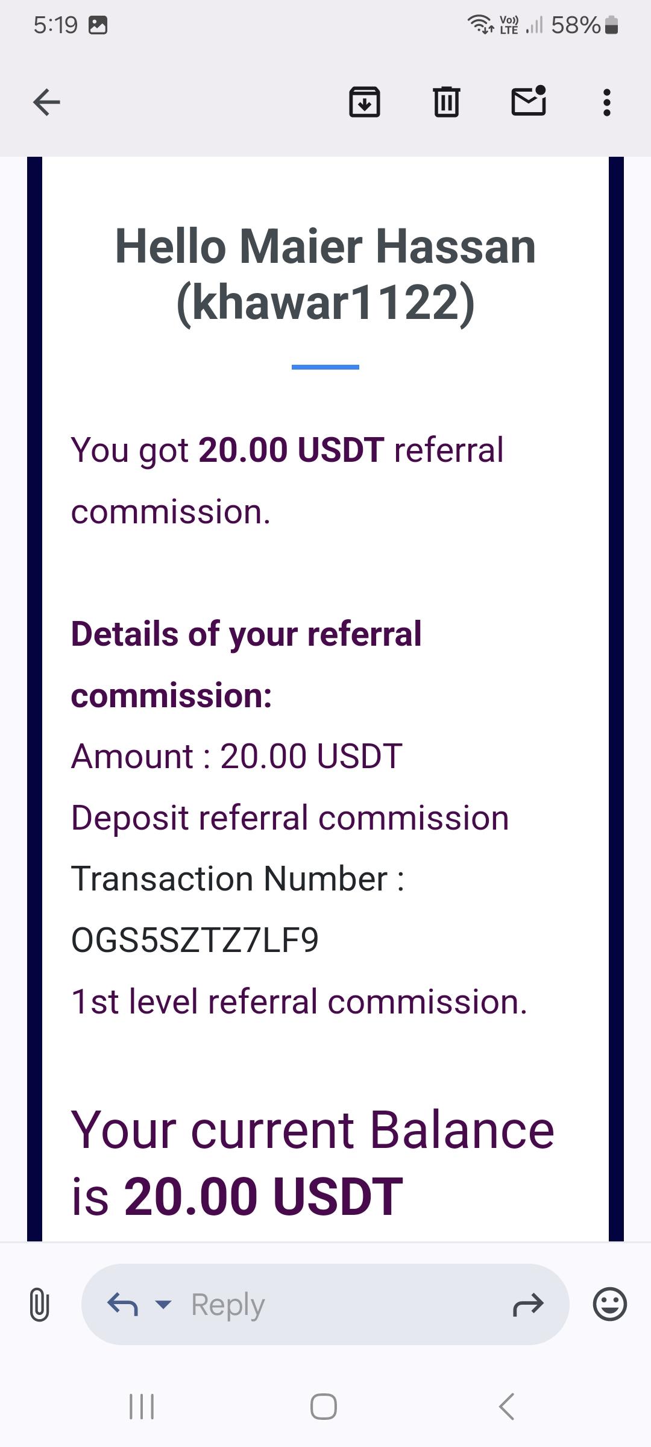Tap the current balance 20.00 USDT text

pos(263,1196)
